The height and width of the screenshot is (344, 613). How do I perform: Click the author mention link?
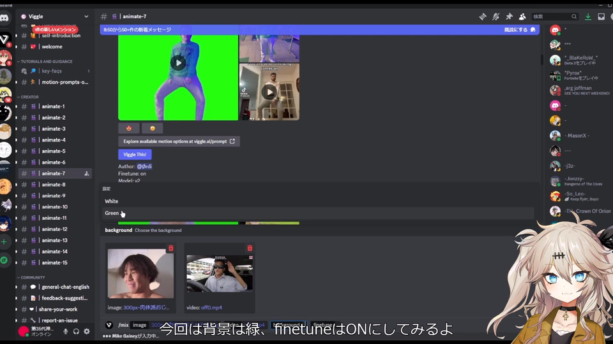144,166
